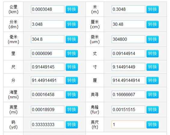Click the 转换 button beside 海里 (nmi)
170x135 pixels.
72,95
